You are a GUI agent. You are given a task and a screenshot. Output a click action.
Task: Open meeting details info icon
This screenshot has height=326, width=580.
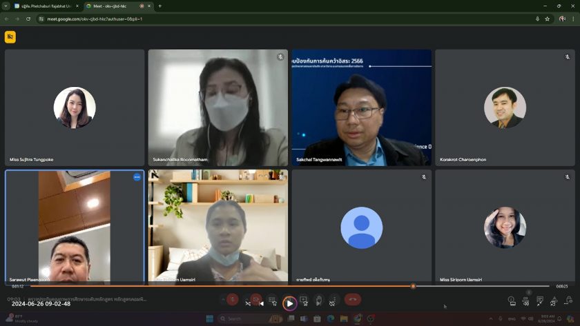click(512, 301)
